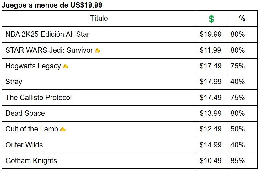This screenshot has height=171, width=260.
Task: Click the Dead Space title
Action: 25,113
